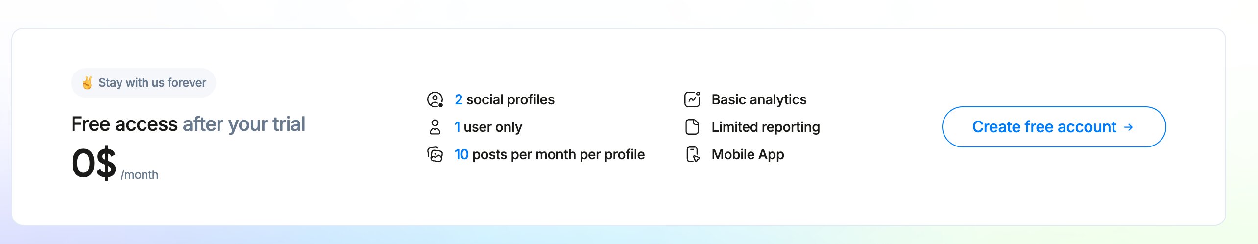Screen dimensions: 1258x244
Task: Click the Basic analytics chart icon
Action: 692,99
